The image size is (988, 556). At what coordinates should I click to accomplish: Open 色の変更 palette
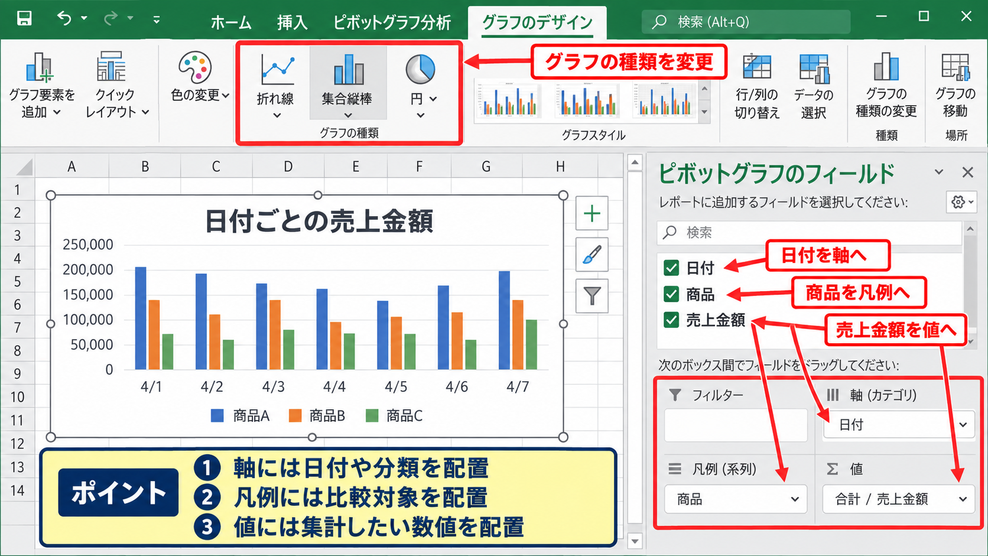point(199,77)
